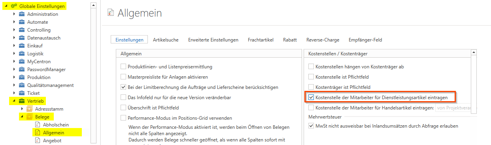Click the Kostenstellen panel scrollbar thumb
Screen dimensions: 491x145
(x=474, y=84)
